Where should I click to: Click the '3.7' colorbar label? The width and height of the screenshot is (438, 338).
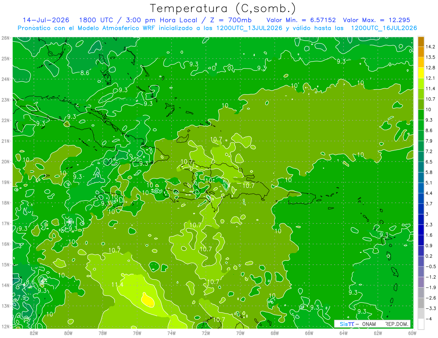click(x=429, y=203)
